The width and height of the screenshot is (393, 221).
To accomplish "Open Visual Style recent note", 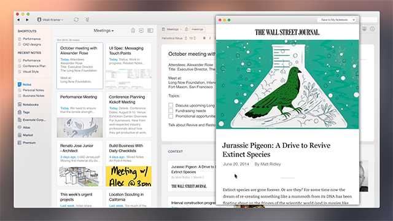I will pyautogui.click(x=28, y=71).
